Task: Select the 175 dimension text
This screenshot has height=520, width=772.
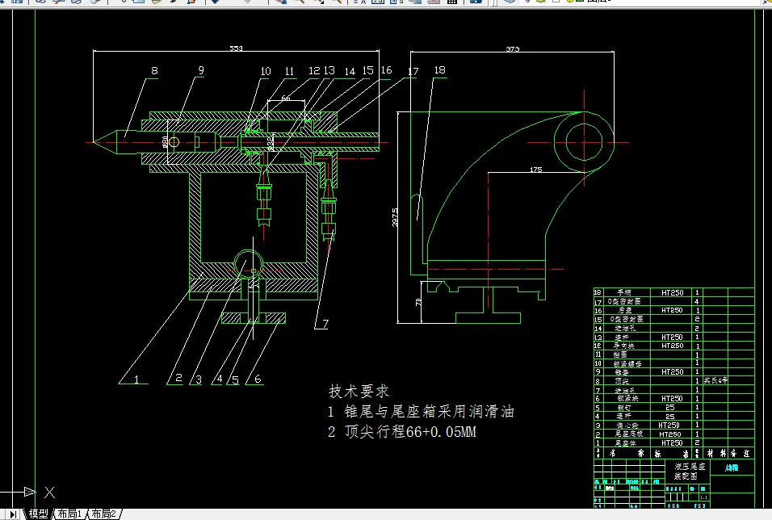Action: [x=535, y=170]
